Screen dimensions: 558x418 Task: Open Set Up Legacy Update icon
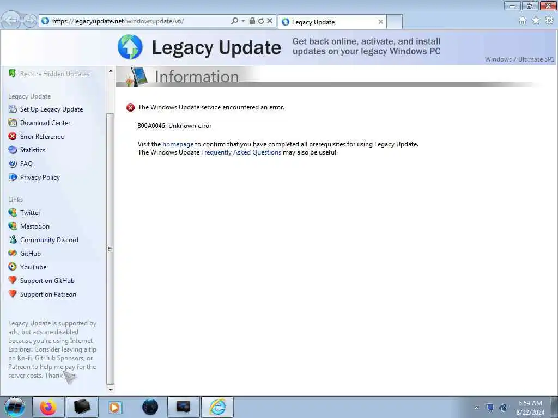(x=13, y=109)
